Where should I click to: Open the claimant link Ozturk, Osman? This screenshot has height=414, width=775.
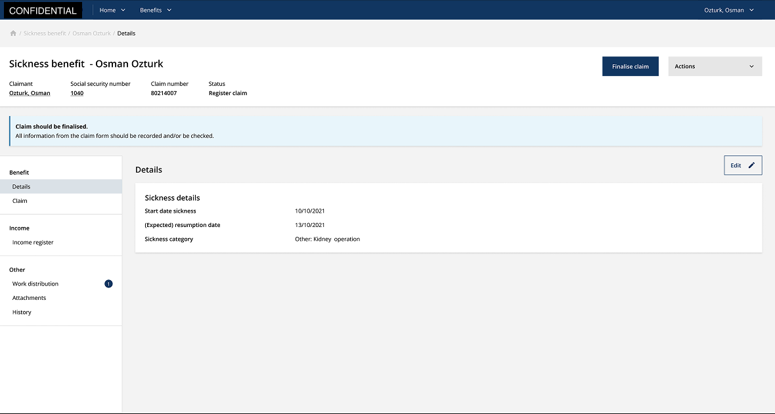pos(30,93)
